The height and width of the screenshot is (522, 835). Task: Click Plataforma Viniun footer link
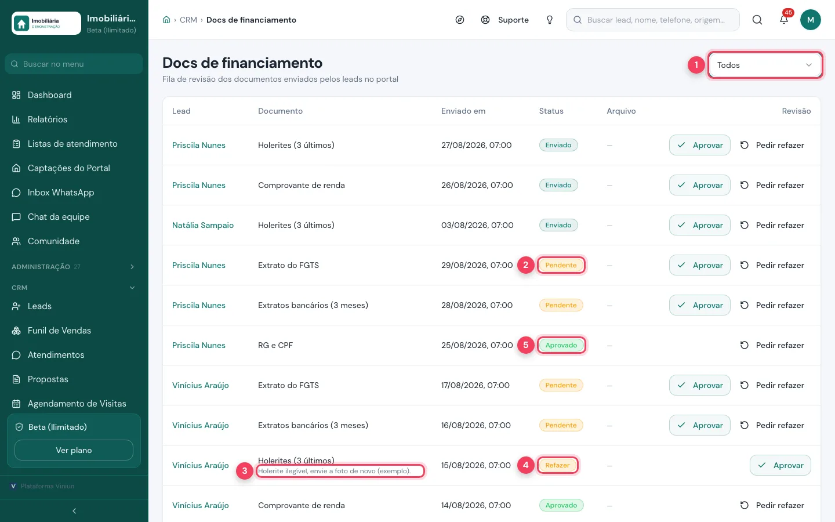[x=42, y=486]
